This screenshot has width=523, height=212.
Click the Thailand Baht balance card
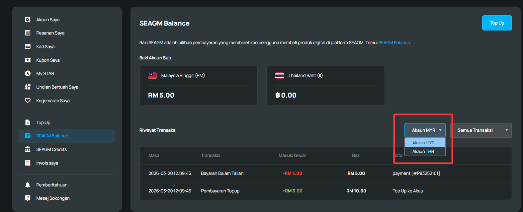coord(325,85)
